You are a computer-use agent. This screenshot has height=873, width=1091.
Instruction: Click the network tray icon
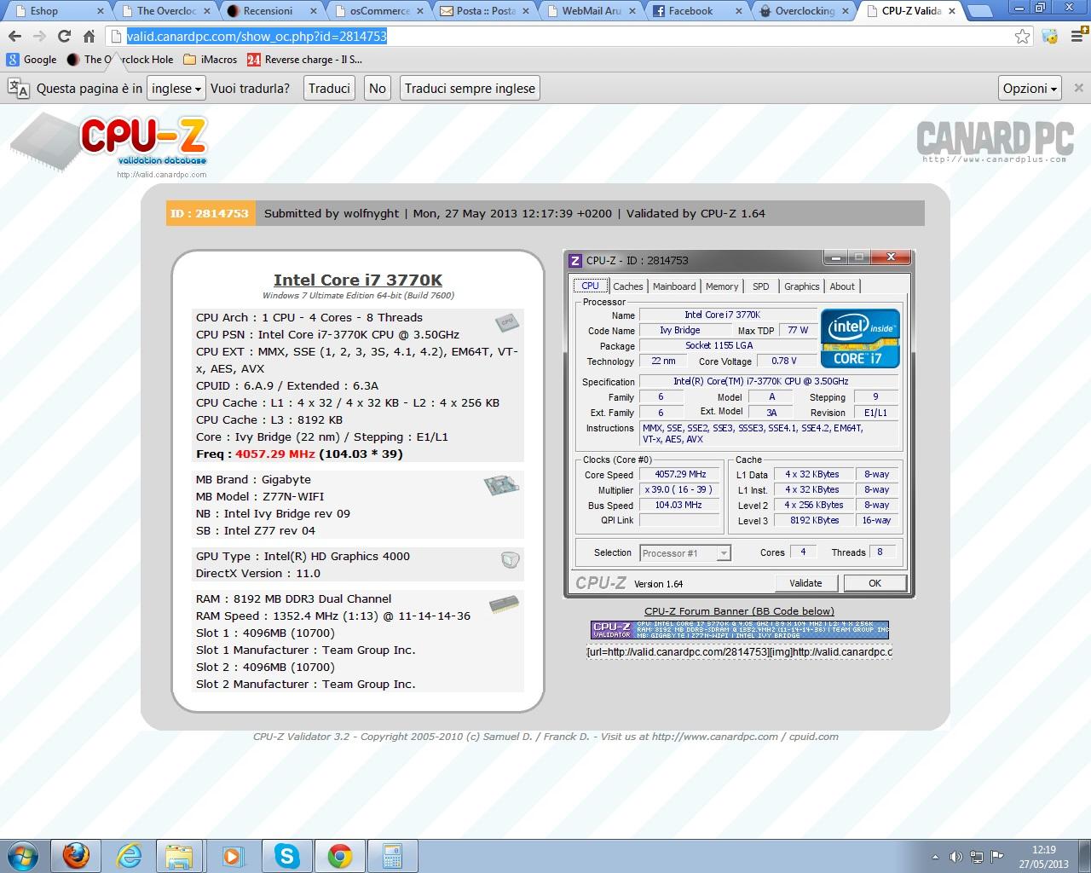[977, 857]
